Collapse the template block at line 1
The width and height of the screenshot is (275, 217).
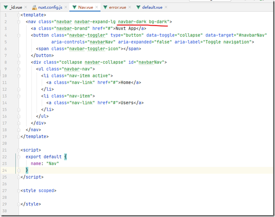point(18,15)
